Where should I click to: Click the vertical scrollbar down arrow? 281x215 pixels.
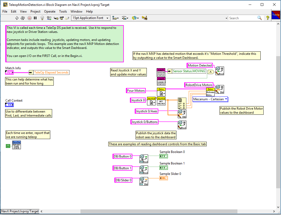point(278,207)
